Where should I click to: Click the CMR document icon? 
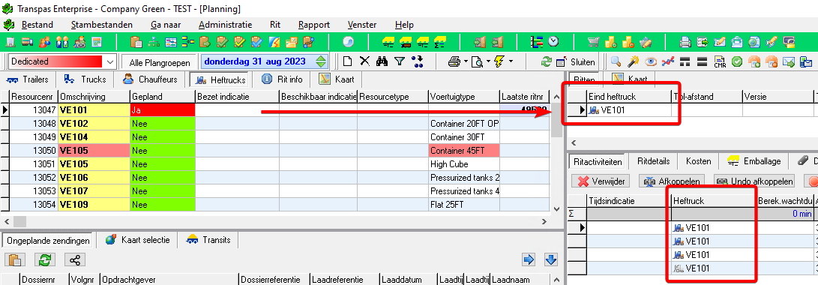720,61
